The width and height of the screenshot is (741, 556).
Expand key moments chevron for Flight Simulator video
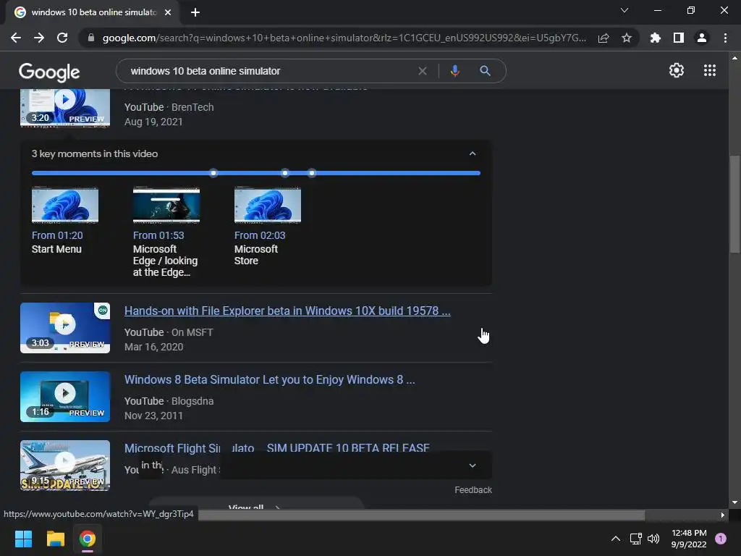(x=473, y=466)
